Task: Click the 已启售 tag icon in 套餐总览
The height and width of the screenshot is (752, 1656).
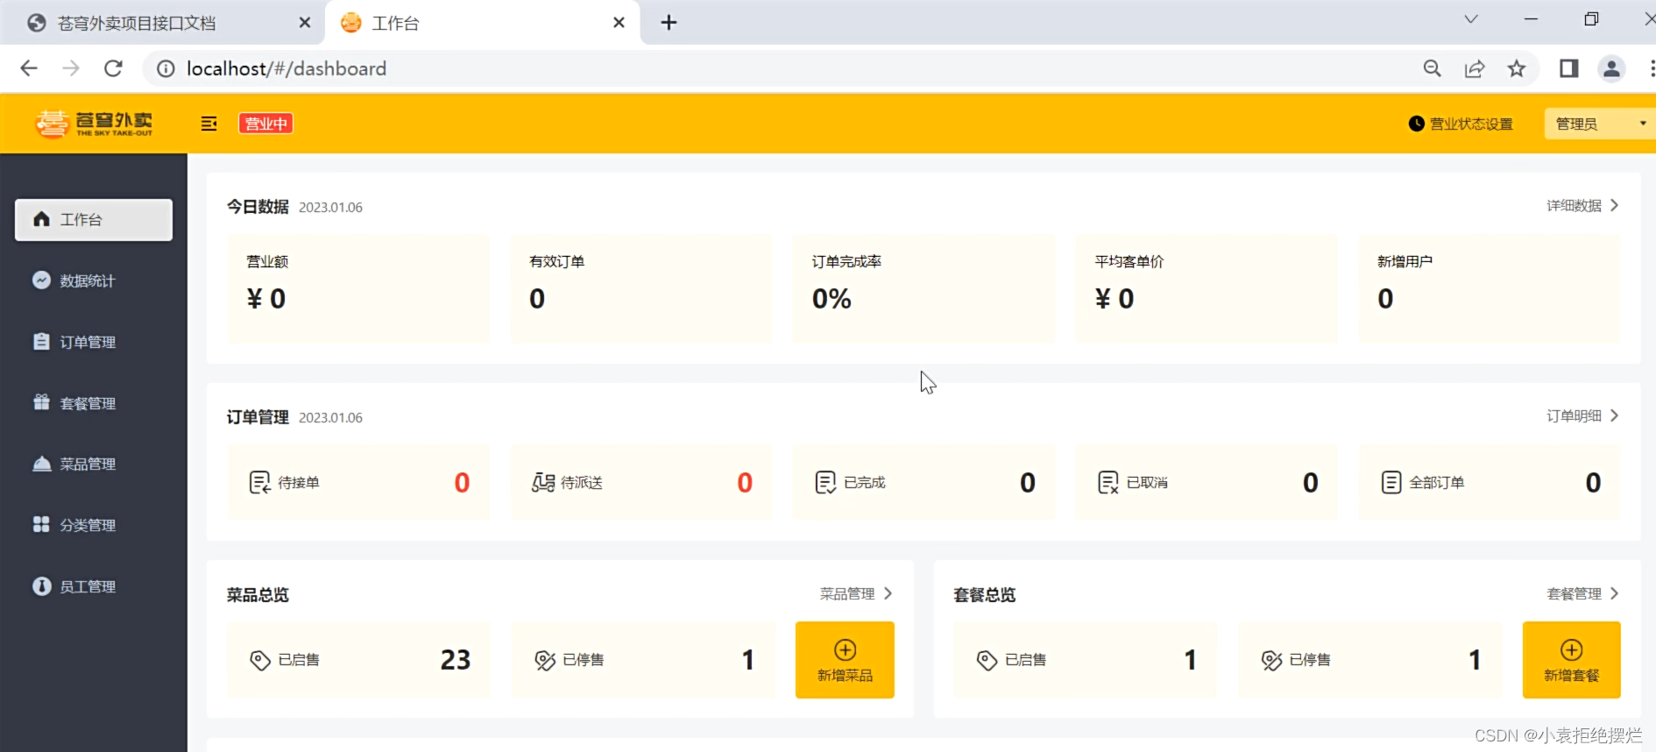Action: click(x=987, y=660)
